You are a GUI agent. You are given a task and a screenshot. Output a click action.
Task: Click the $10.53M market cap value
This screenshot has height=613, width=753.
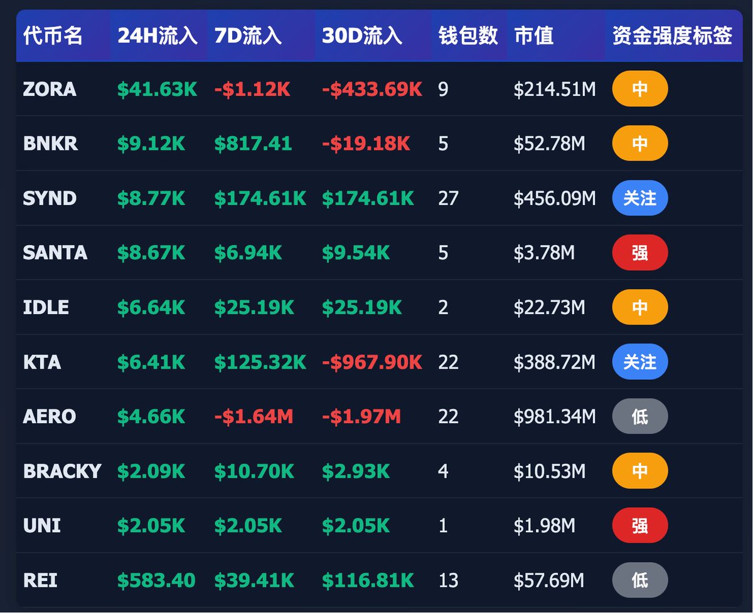point(550,471)
